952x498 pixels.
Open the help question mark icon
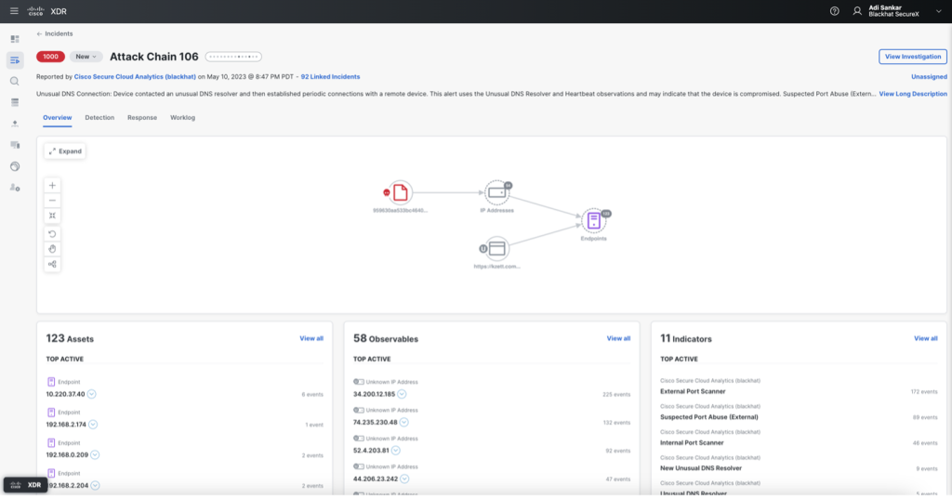[834, 11]
